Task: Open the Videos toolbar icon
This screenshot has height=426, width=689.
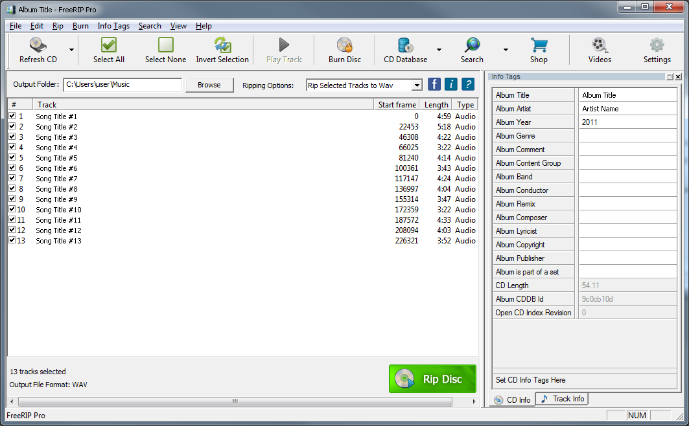Action: [600, 45]
